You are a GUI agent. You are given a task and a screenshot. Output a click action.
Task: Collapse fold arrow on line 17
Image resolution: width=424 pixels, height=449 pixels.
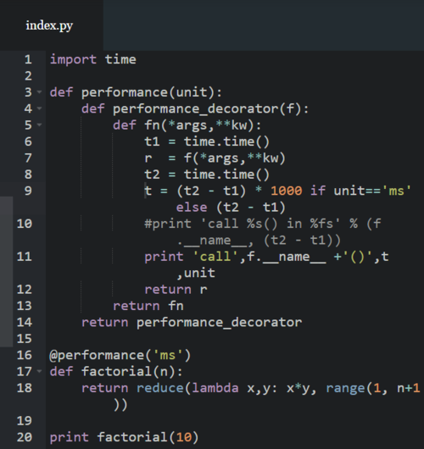[x=39, y=371]
